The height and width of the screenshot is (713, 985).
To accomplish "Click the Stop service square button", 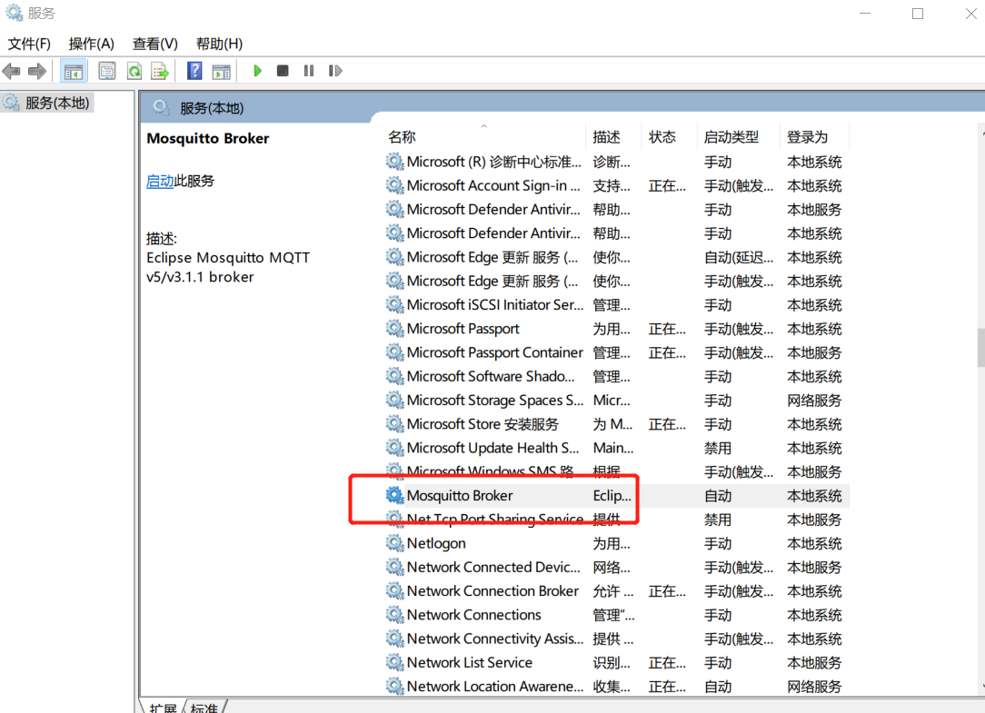I will (283, 70).
